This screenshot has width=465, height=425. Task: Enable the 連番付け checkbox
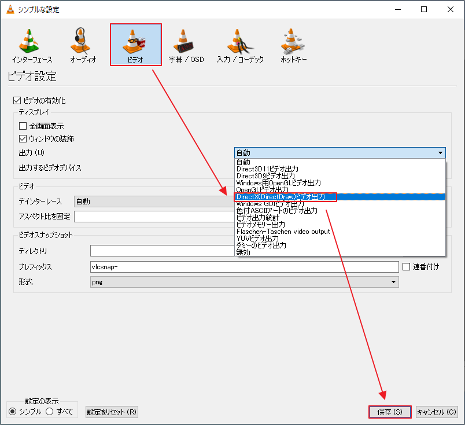(406, 267)
